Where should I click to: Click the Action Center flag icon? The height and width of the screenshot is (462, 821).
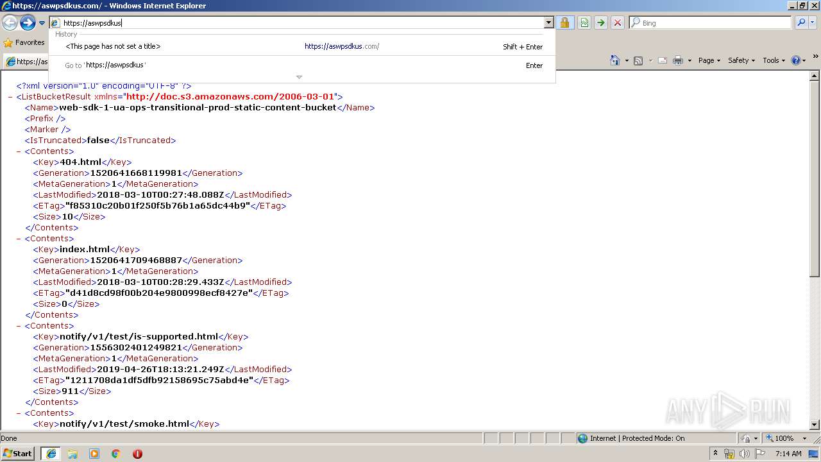[759, 454]
